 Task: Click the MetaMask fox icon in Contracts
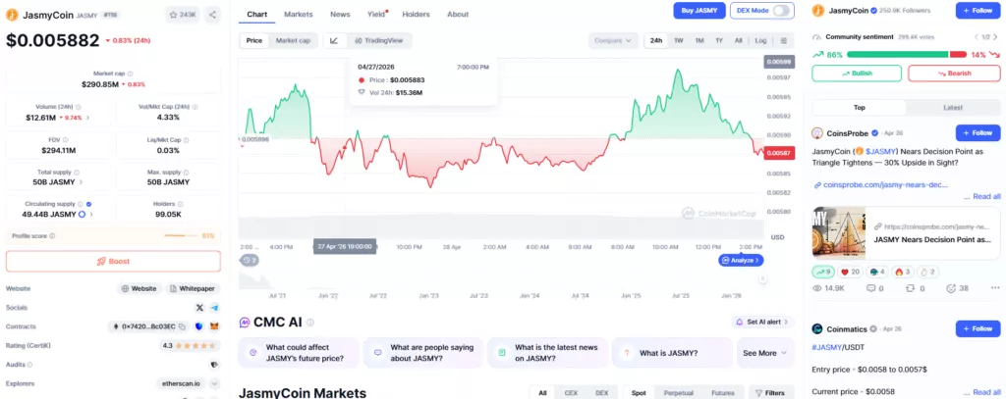pos(214,326)
